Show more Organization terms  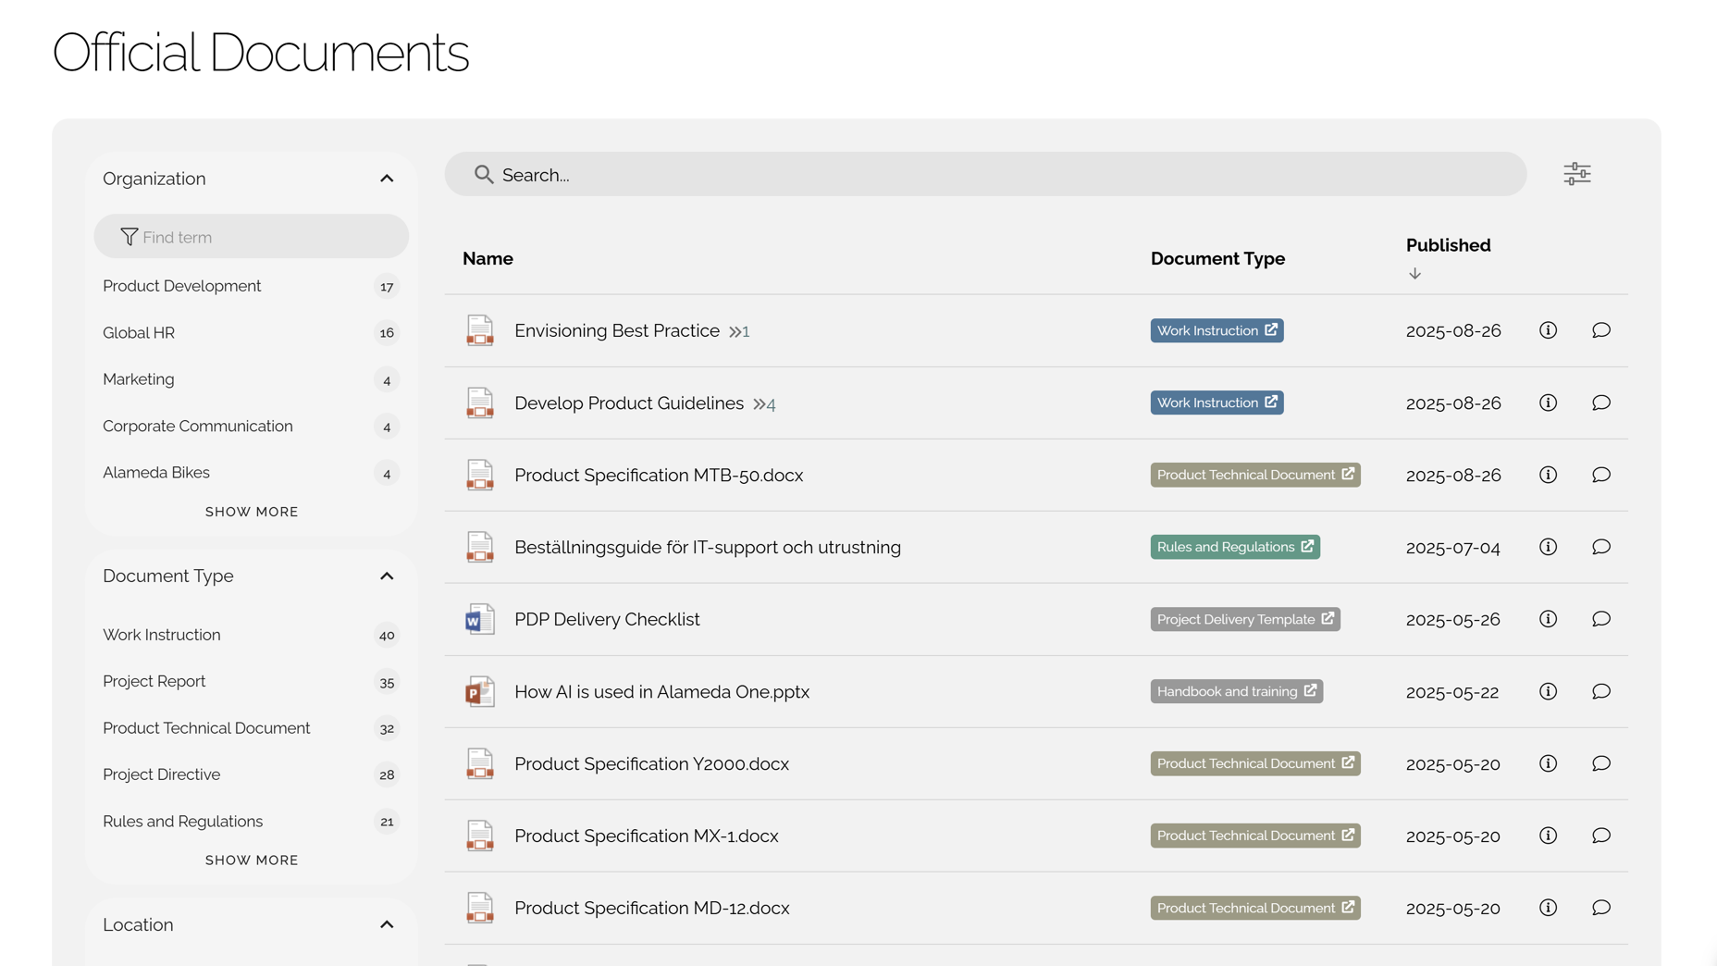click(252, 512)
